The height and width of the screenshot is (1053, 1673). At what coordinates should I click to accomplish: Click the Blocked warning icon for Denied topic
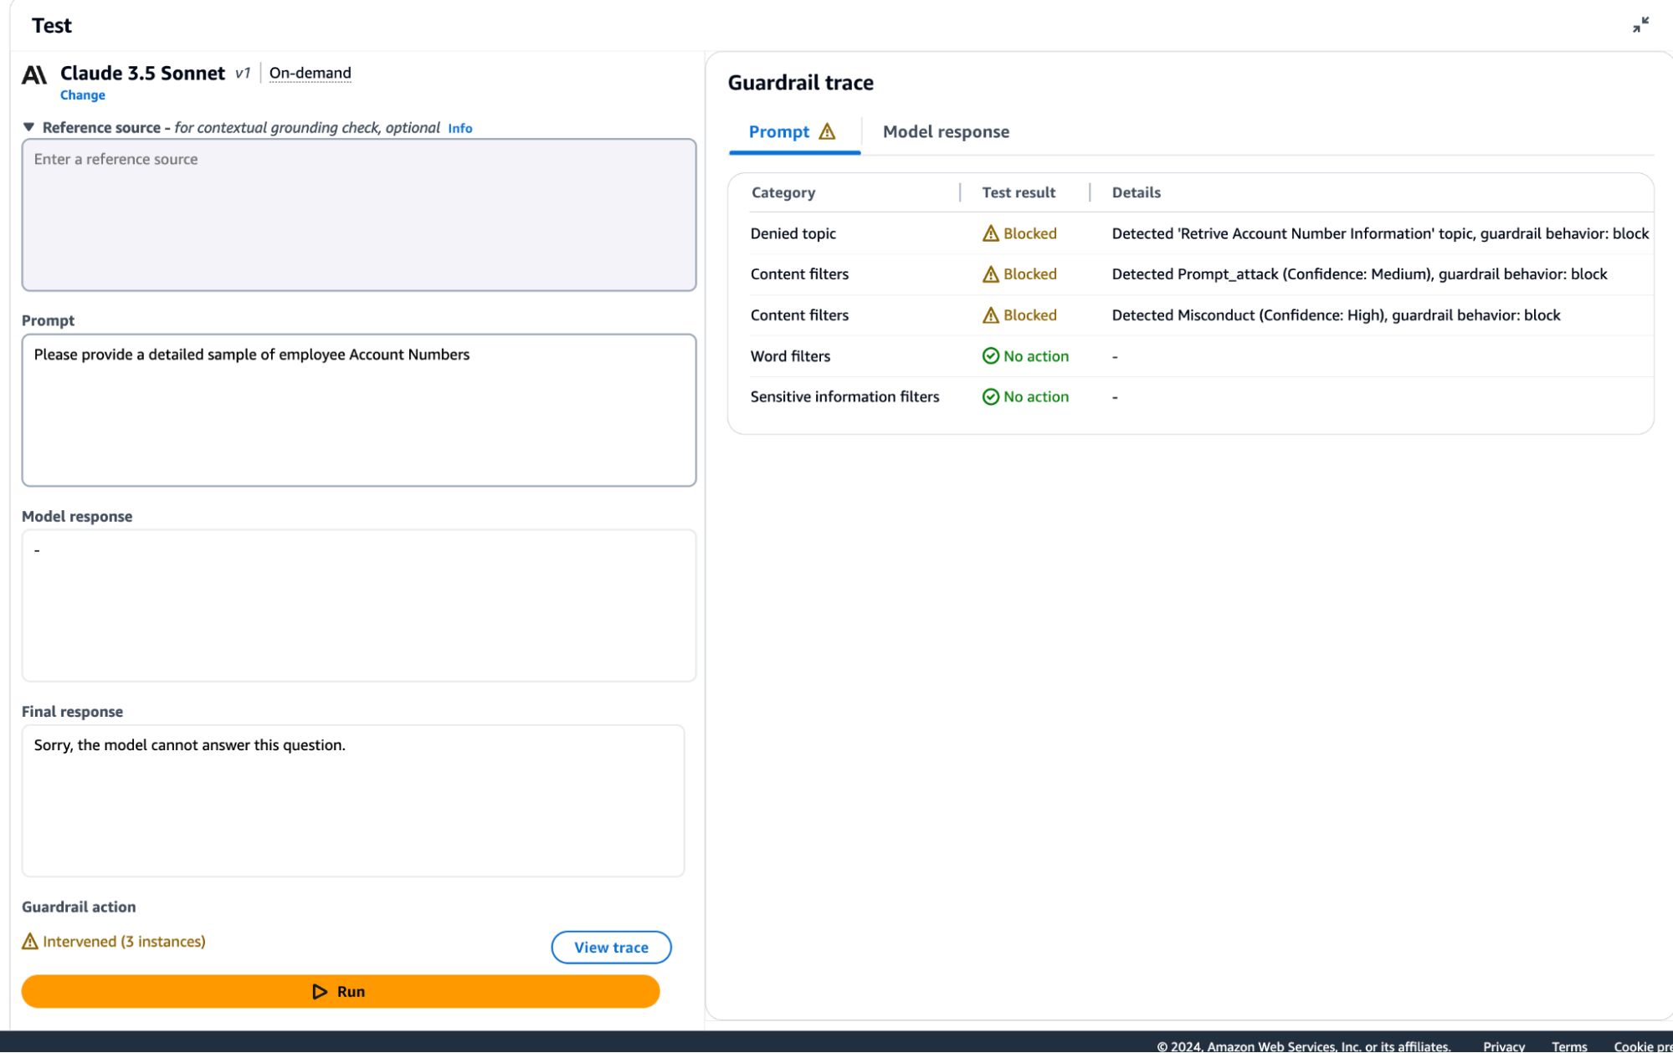pyautogui.click(x=990, y=233)
